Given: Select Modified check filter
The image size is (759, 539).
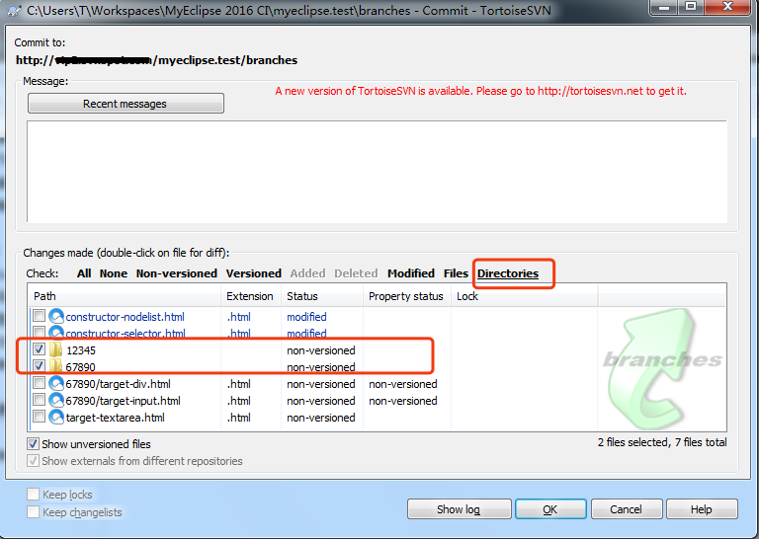Looking at the screenshot, I should [411, 273].
